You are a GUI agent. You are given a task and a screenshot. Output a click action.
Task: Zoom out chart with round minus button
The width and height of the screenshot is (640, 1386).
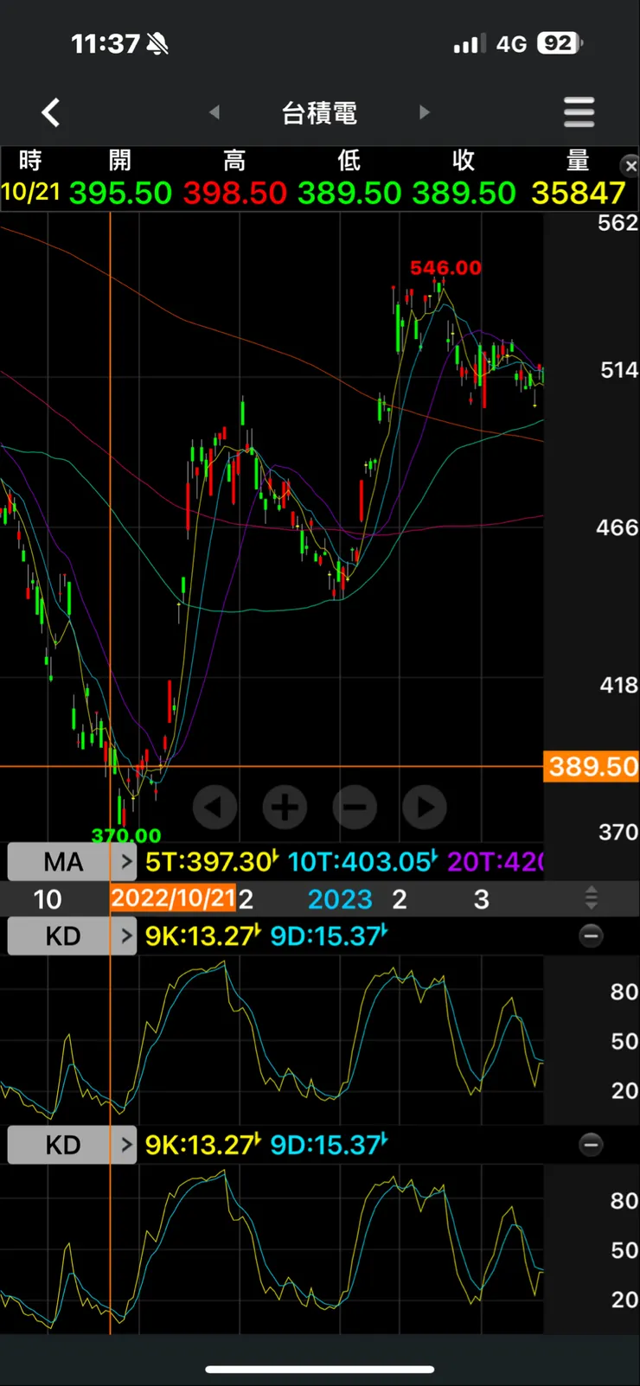[355, 808]
